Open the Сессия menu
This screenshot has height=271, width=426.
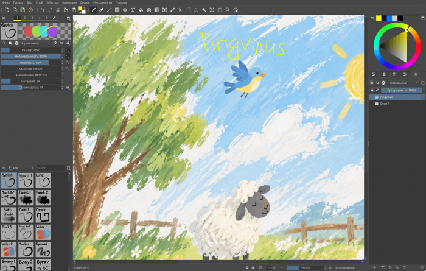click(85, 2)
